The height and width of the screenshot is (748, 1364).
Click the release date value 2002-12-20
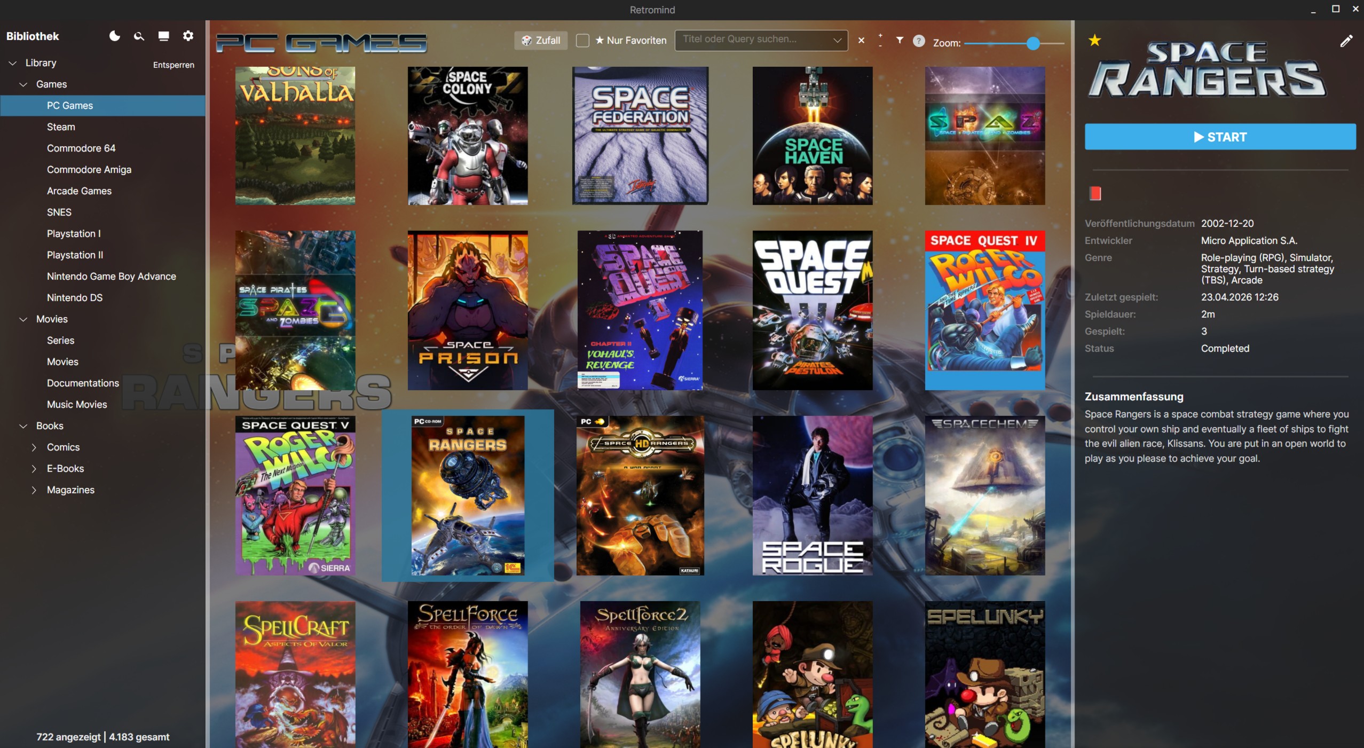pos(1227,224)
